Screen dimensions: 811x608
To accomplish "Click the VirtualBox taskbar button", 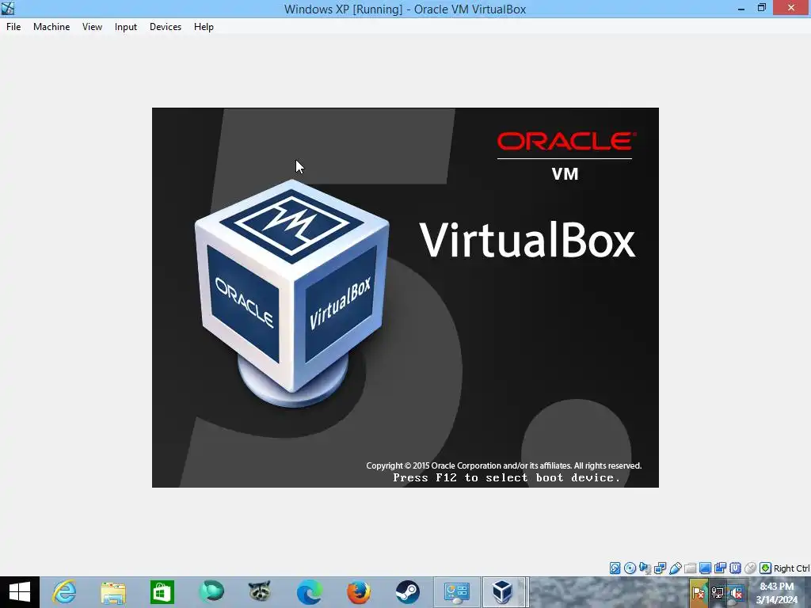I will (504, 592).
